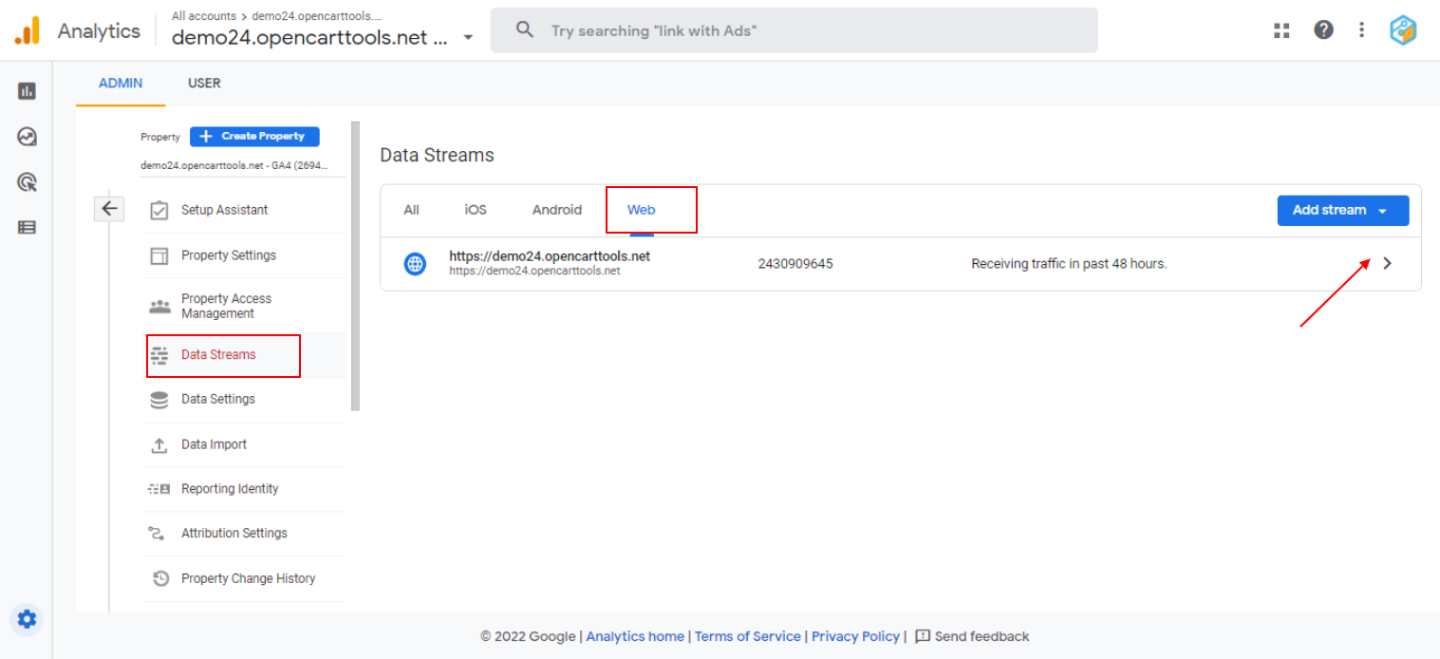Open Advertising from the left rail icon
The image size is (1440, 659).
click(x=27, y=182)
